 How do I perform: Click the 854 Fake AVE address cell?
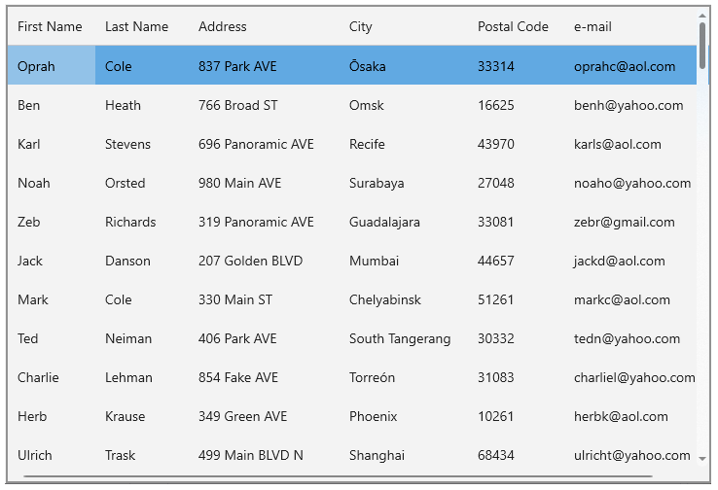pyautogui.click(x=238, y=377)
